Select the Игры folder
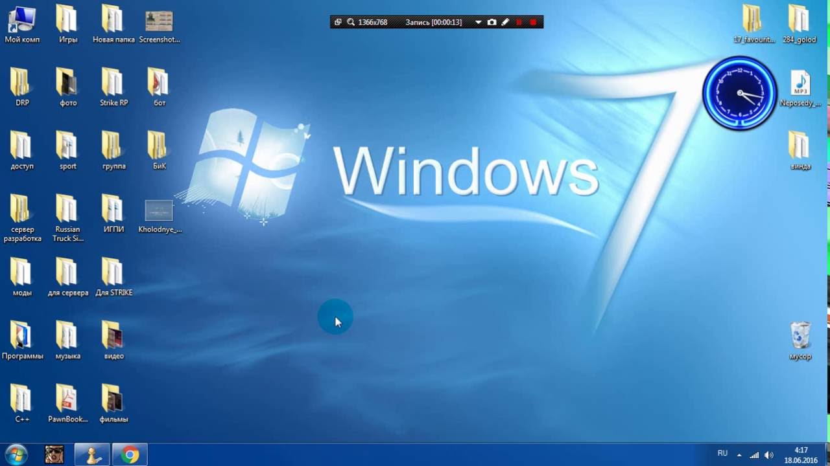The image size is (830, 466). pyautogui.click(x=67, y=25)
